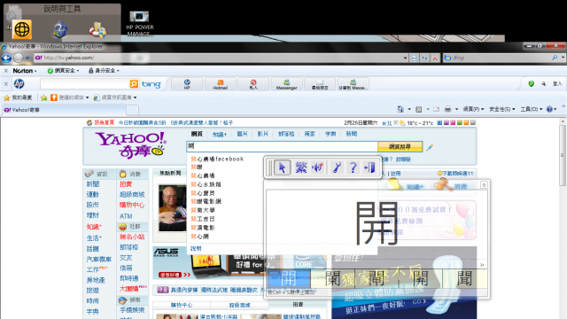The height and width of the screenshot is (319, 567).
Task: Open a new blank tab
Action: point(132,110)
